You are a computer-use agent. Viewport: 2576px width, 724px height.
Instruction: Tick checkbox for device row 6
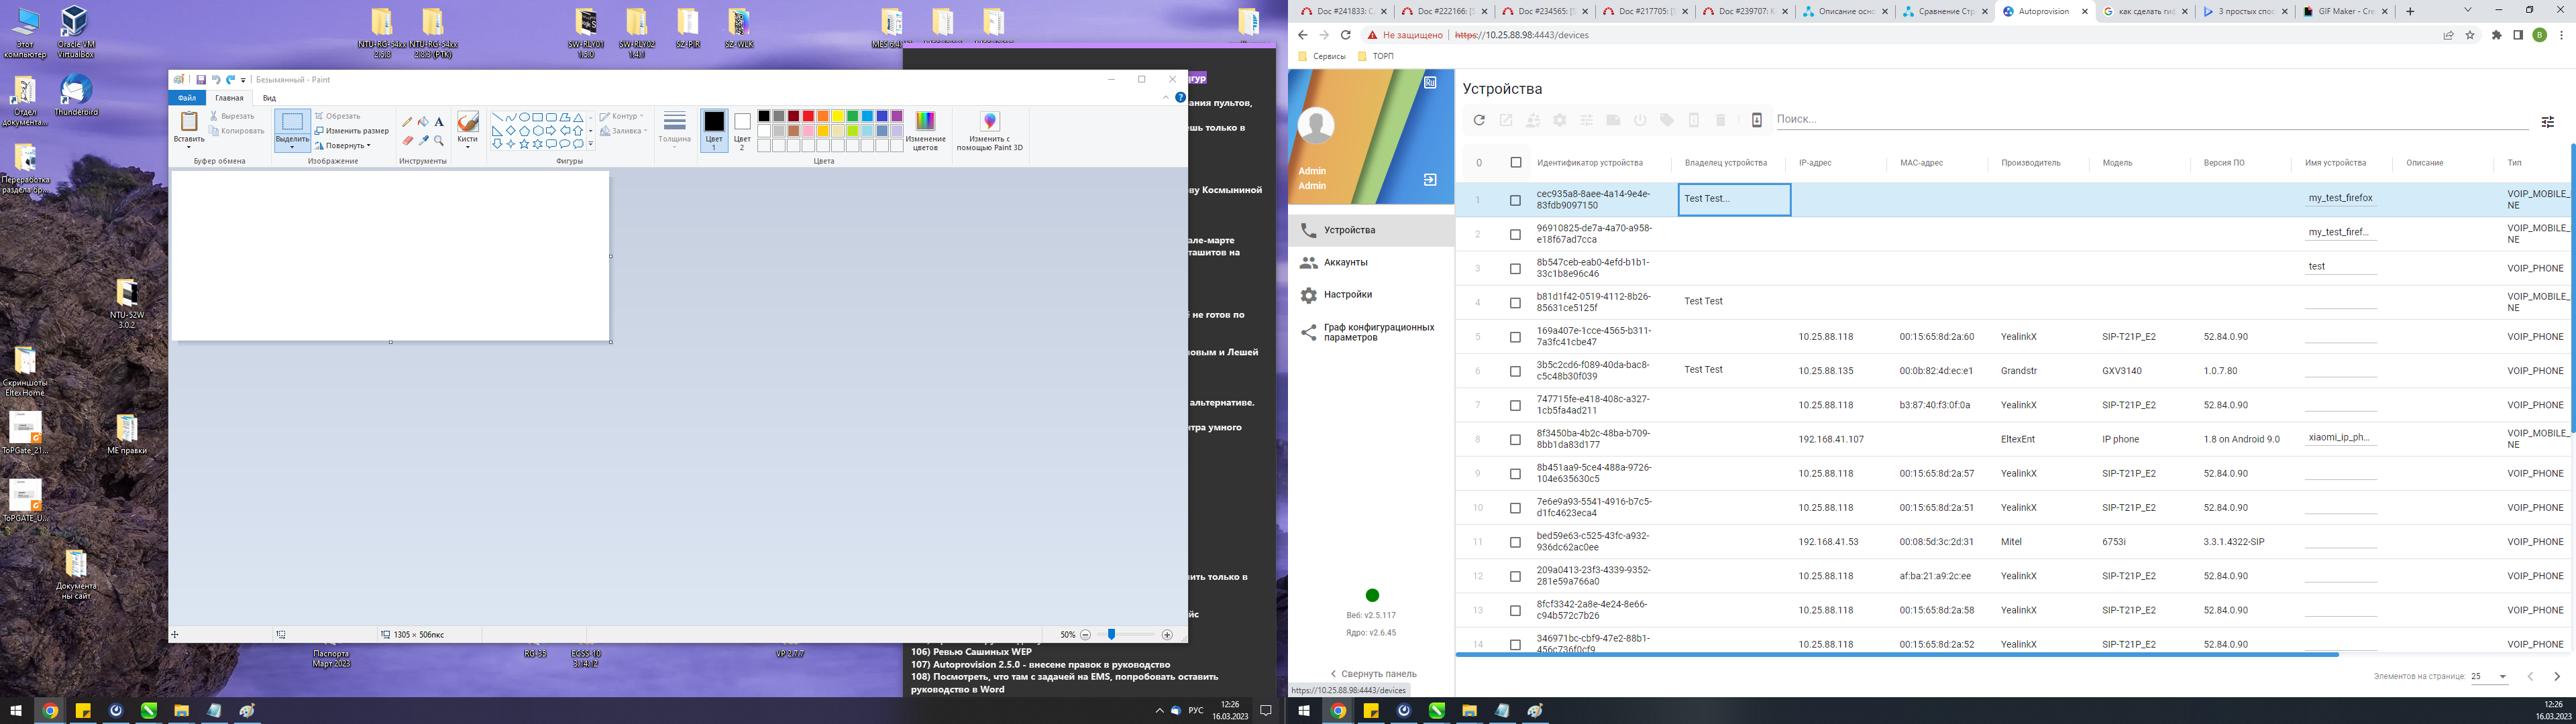click(1515, 371)
